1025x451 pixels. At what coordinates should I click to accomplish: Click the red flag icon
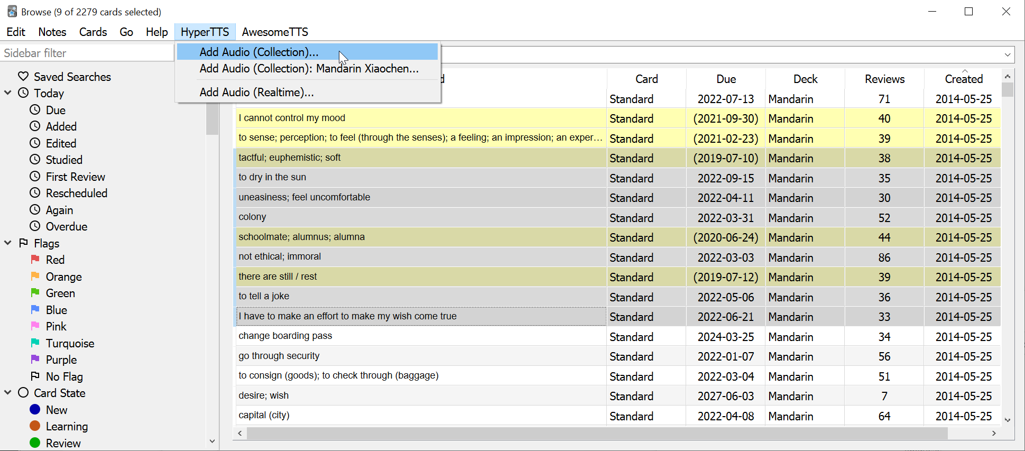[35, 260]
